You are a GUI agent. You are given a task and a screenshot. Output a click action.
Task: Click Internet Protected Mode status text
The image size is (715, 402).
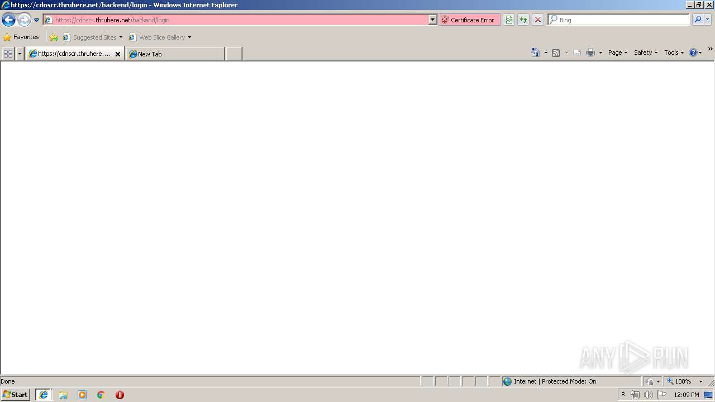(555, 381)
